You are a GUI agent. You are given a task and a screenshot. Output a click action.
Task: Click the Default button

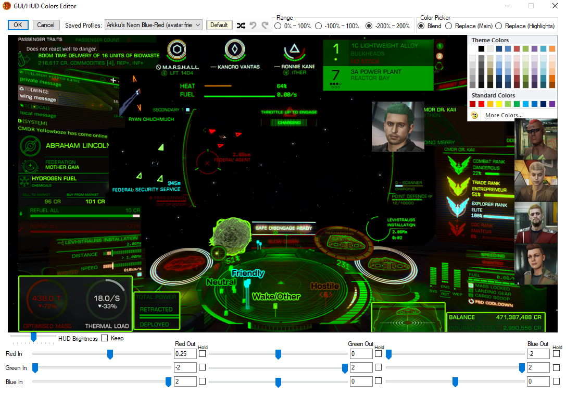[219, 25]
